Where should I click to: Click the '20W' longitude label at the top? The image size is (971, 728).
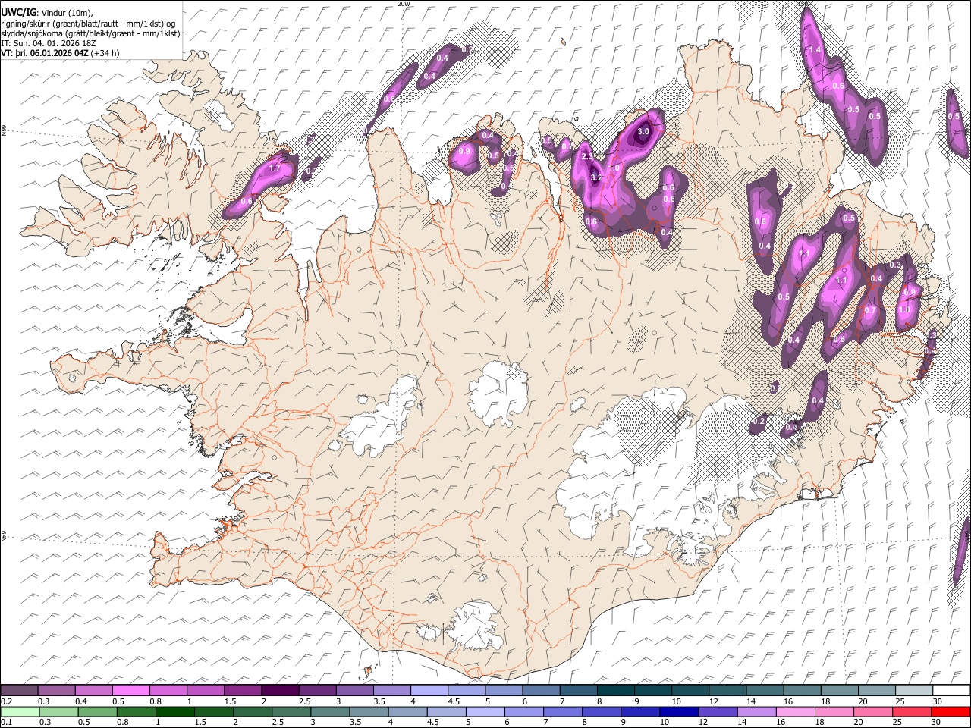pyautogui.click(x=404, y=4)
